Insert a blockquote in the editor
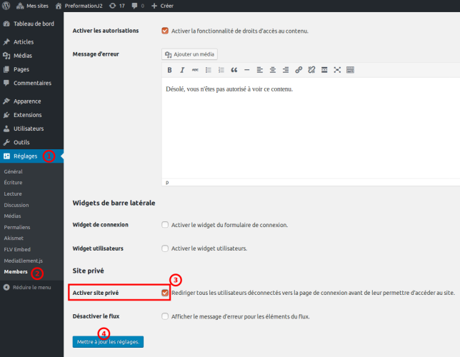This screenshot has width=460, height=357. click(234, 70)
